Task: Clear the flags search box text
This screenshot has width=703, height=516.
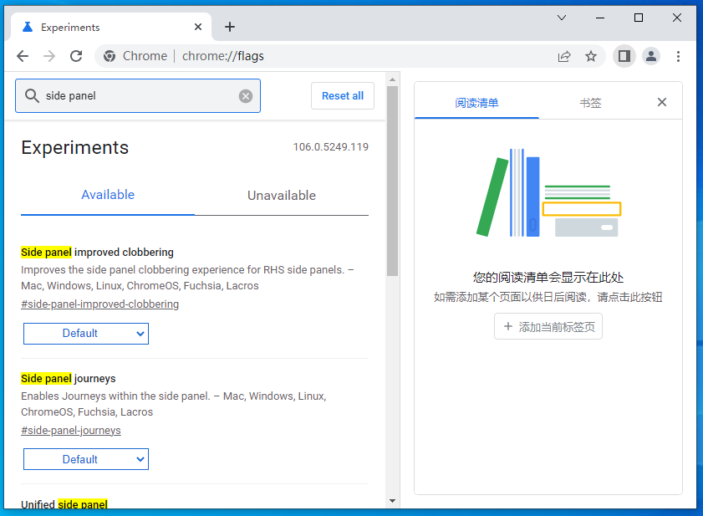Action: (x=245, y=96)
